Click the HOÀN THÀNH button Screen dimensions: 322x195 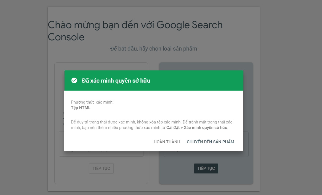[167, 142]
